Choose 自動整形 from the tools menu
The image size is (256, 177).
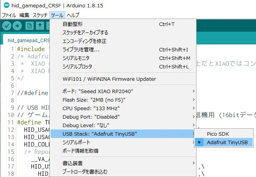123,24
